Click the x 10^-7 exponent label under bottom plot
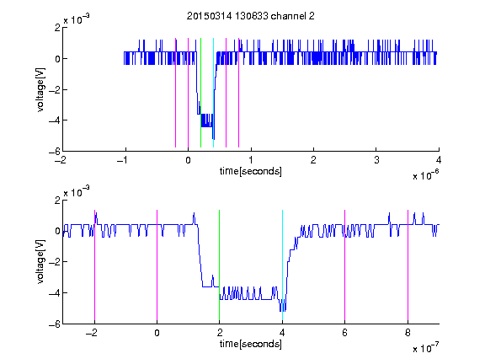The height and width of the screenshot is (364, 485). coord(426,348)
